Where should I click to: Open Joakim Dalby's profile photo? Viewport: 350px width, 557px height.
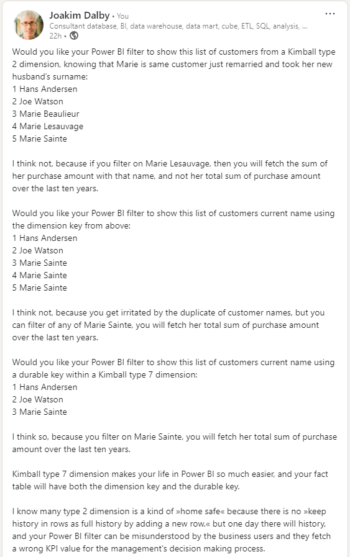tap(29, 24)
